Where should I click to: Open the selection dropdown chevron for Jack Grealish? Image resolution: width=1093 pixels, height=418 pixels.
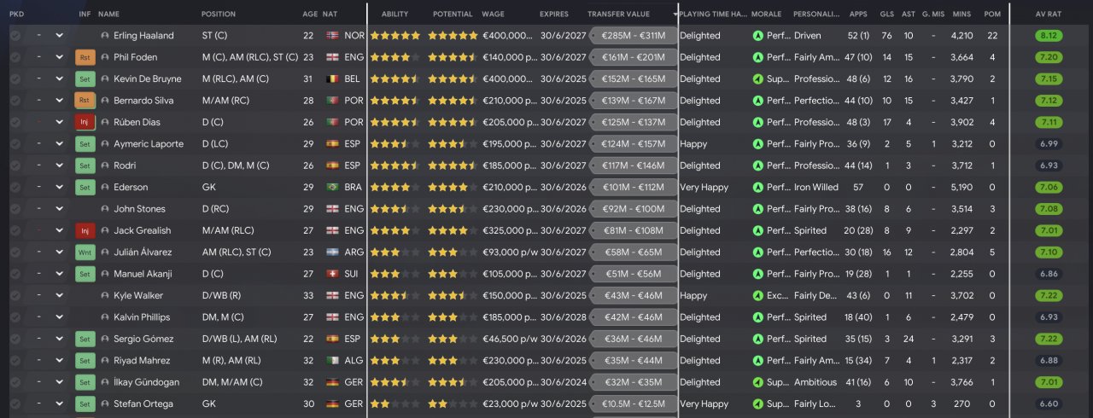[59, 230]
